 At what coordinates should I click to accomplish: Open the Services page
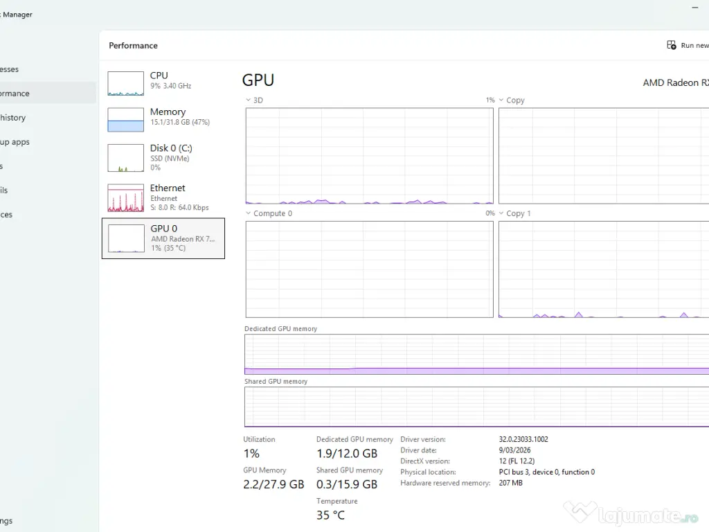coord(7,215)
